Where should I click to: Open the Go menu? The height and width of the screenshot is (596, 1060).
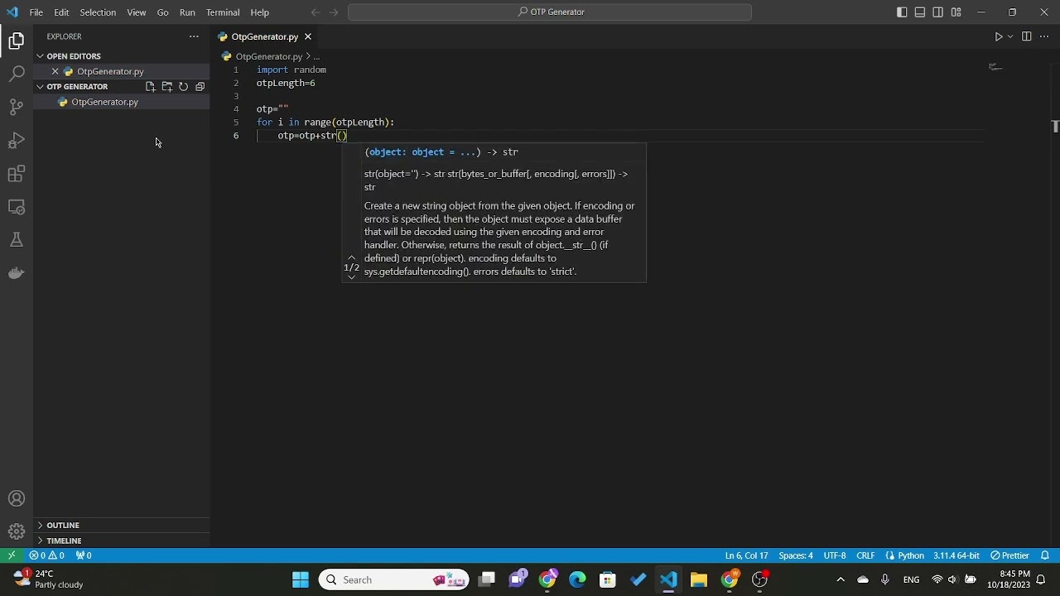[162, 12]
